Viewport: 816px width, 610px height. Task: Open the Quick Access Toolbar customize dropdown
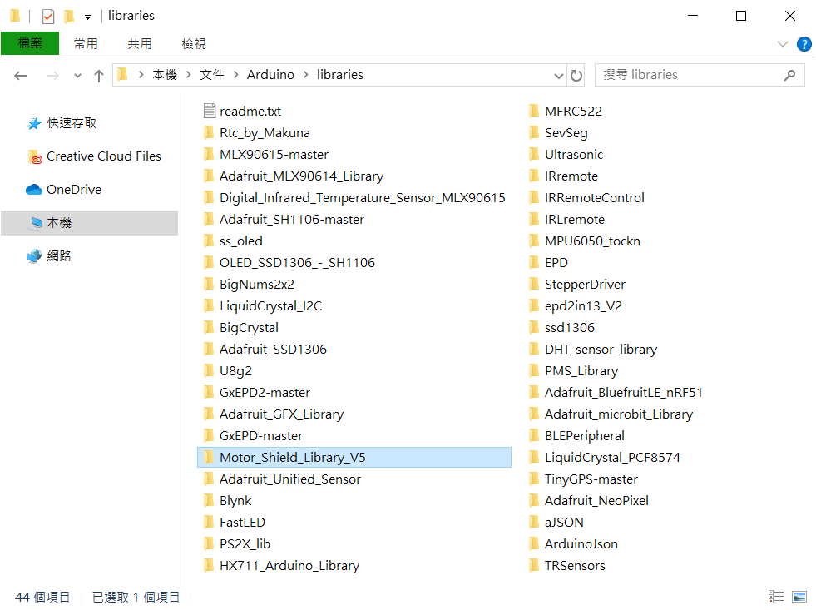coord(88,17)
